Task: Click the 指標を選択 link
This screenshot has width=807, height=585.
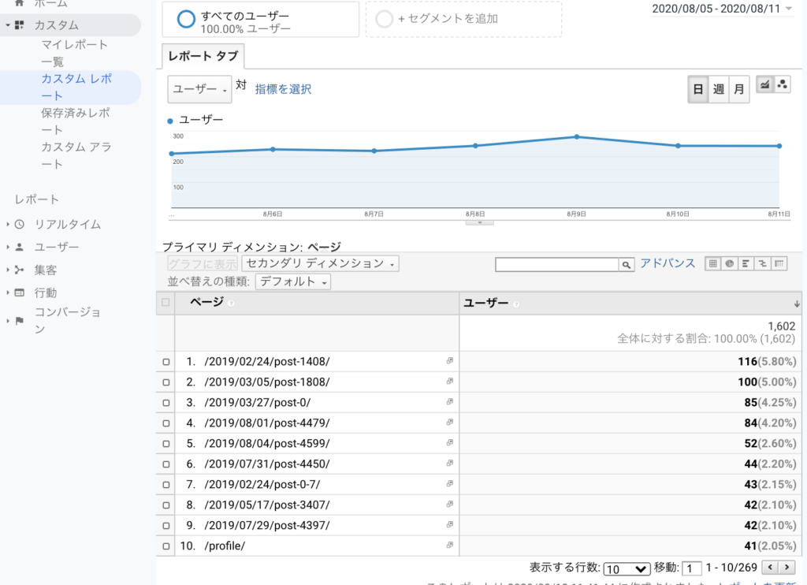Action: tap(283, 89)
